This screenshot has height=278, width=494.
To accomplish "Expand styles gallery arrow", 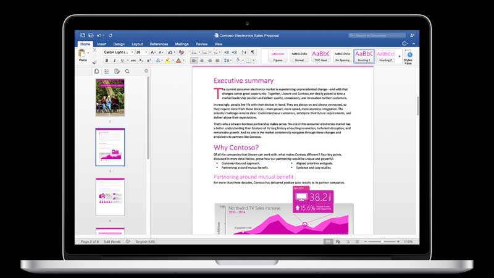I will [400, 56].
